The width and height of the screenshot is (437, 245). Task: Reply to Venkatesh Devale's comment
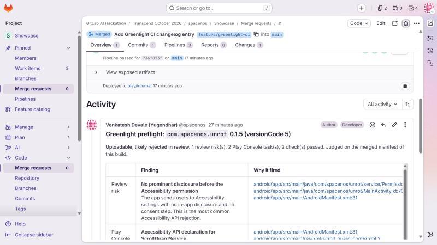tap(383, 125)
